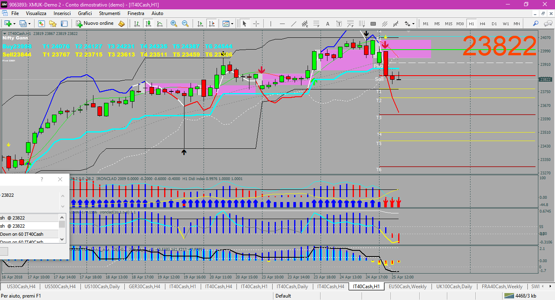Switch chart to Line Chart mode
Screen dimensions: 555x300
coord(160,24)
